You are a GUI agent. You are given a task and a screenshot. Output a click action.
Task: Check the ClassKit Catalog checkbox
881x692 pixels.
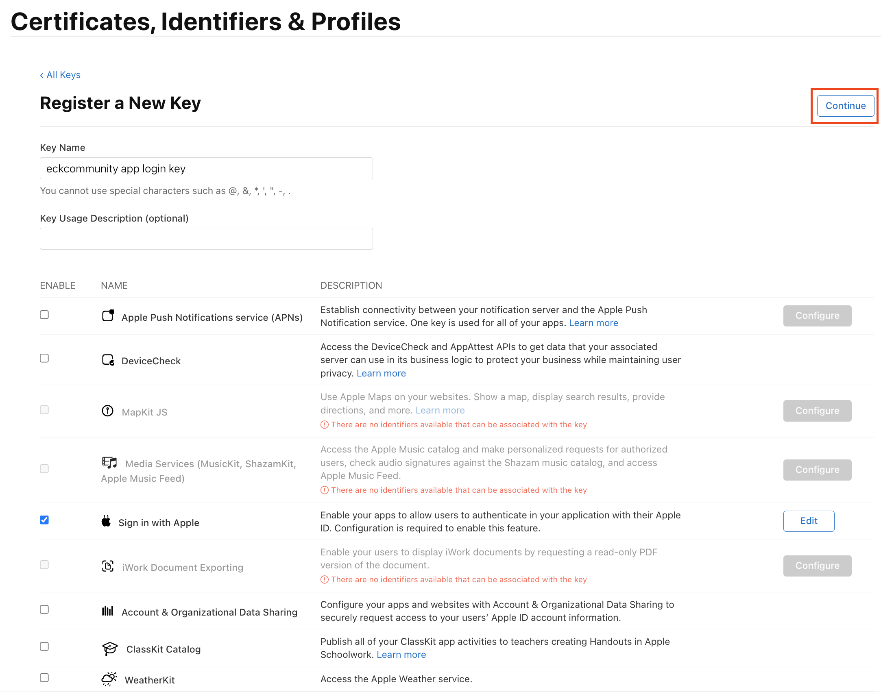44,646
